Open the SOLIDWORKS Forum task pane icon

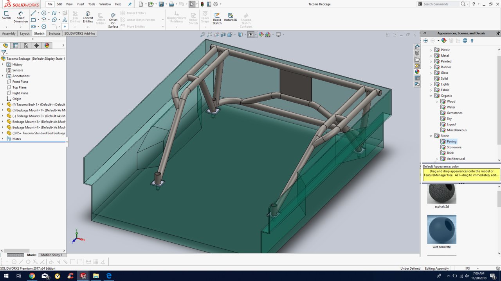(x=417, y=84)
